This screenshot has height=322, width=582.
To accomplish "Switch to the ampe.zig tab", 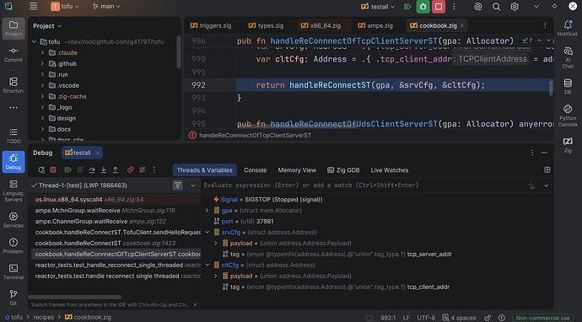I will (x=375, y=25).
